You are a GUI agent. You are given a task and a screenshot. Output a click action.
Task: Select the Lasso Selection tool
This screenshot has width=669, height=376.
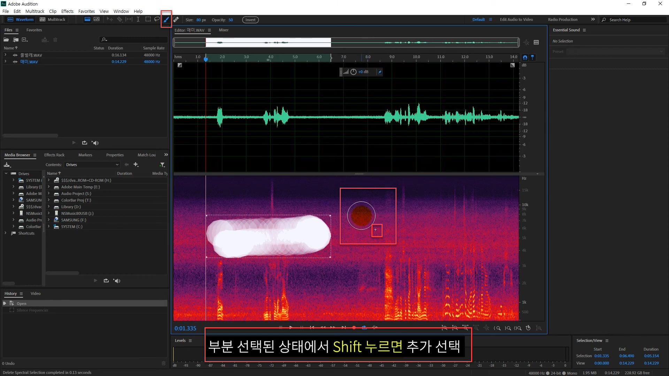pos(157,19)
